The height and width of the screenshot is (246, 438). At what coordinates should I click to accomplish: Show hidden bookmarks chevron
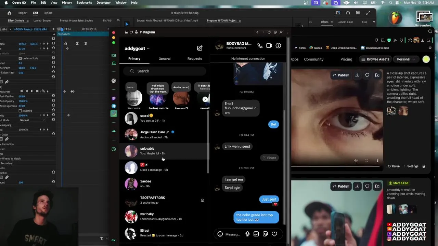[430, 48]
